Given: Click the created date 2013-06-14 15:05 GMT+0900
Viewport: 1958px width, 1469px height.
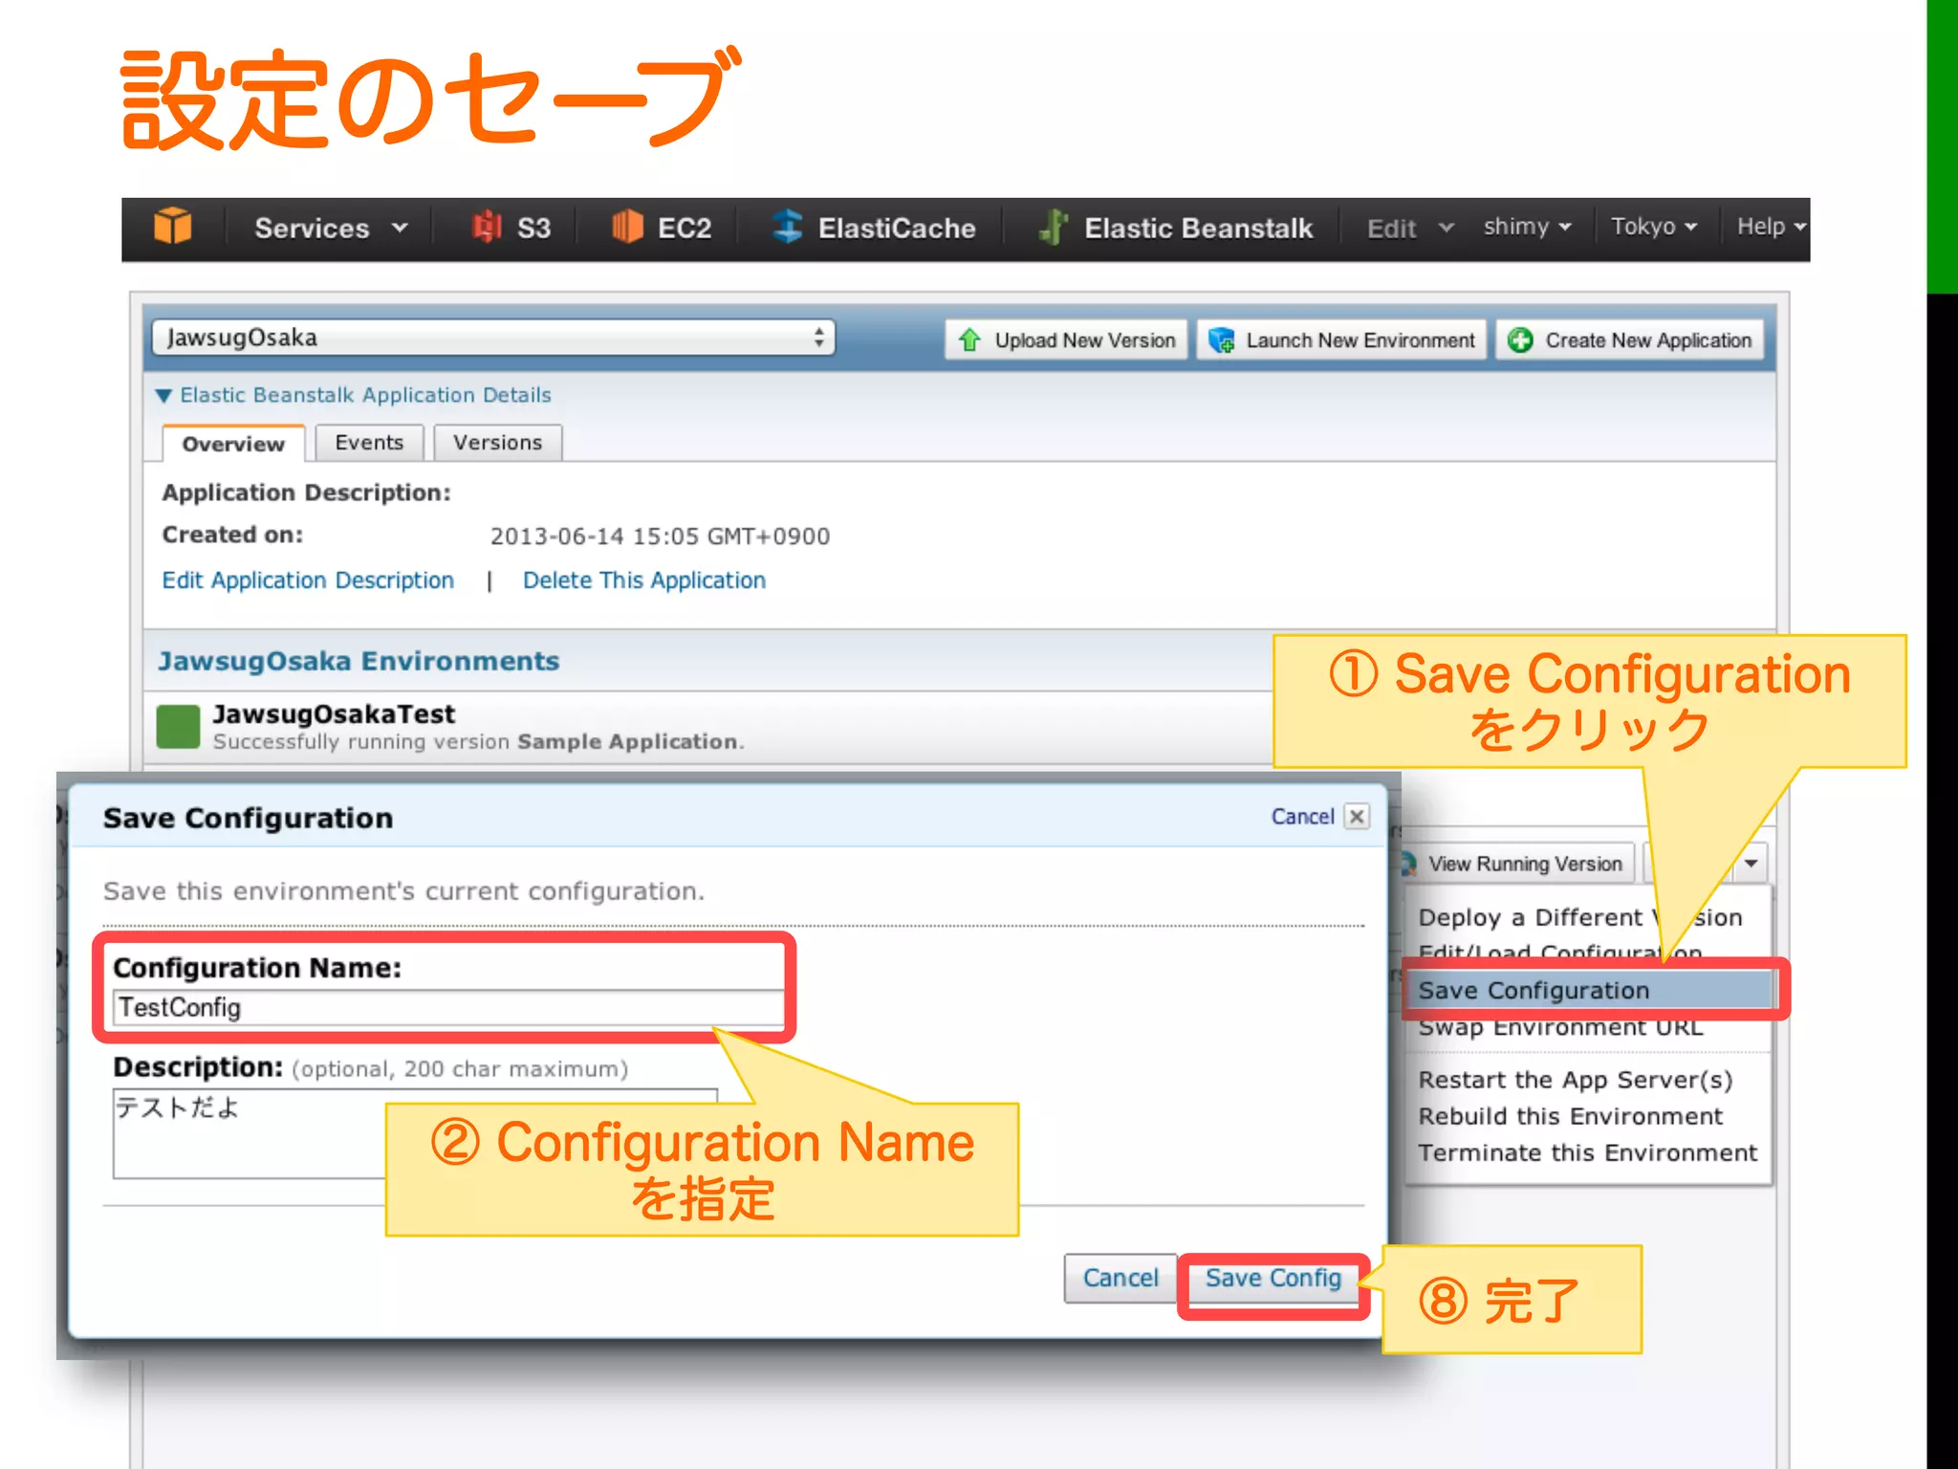Looking at the screenshot, I should [660, 537].
